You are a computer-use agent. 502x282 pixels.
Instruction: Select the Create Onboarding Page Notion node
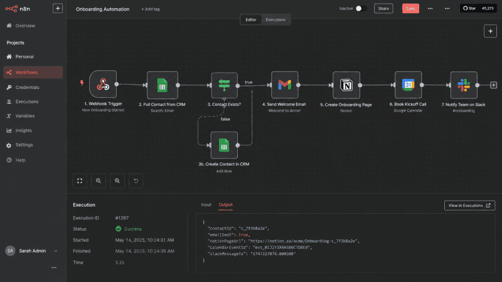tap(346, 85)
